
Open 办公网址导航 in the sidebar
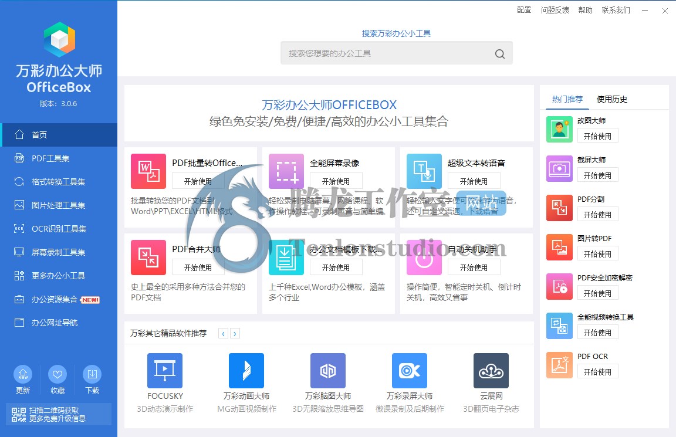click(x=59, y=323)
